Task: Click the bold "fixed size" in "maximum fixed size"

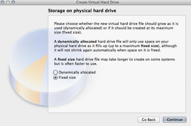Action: coord(149,46)
